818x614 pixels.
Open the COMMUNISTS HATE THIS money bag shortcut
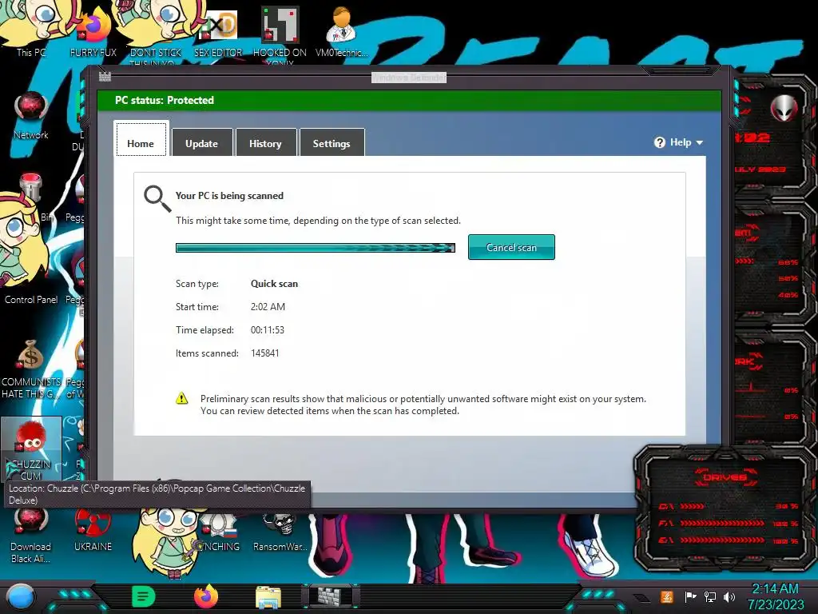pyautogui.click(x=31, y=368)
